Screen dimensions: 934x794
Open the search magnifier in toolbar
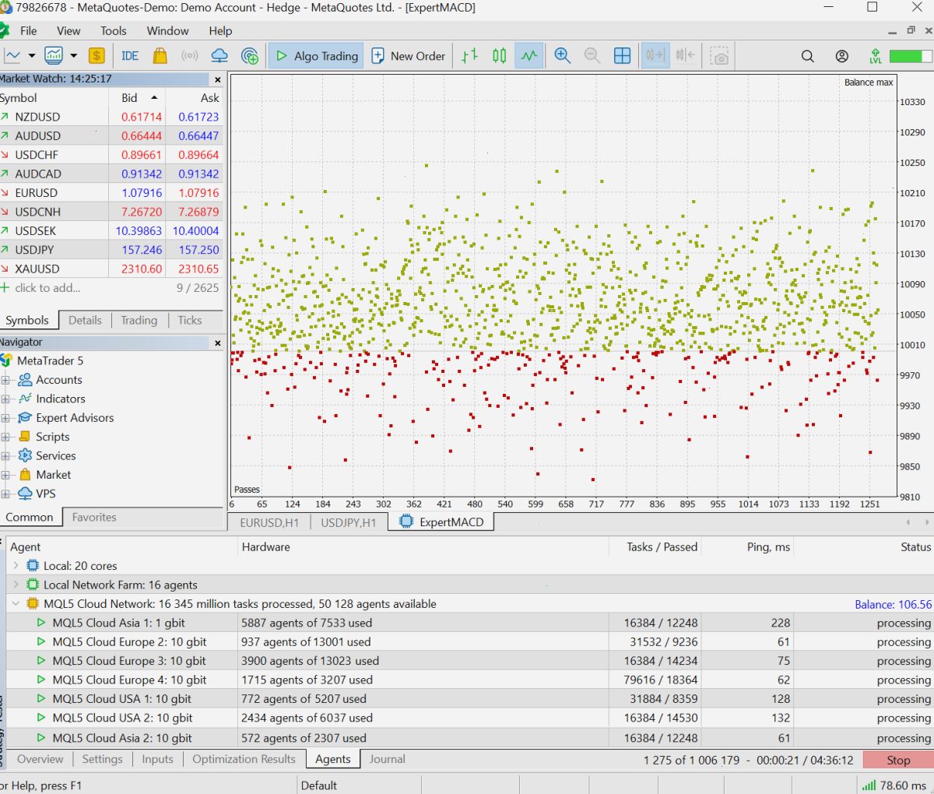coord(808,56)
